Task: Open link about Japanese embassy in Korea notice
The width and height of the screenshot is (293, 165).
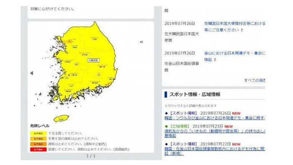Action: [x=234, y=27]
